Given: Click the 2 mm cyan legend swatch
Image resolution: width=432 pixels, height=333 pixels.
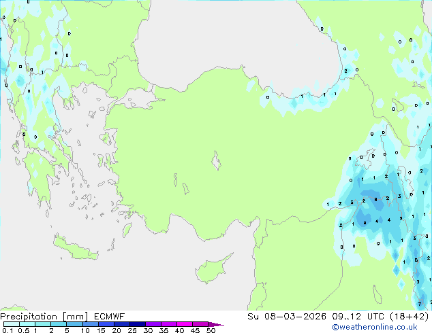Looking at the screenshot, I should pos(59,324).
